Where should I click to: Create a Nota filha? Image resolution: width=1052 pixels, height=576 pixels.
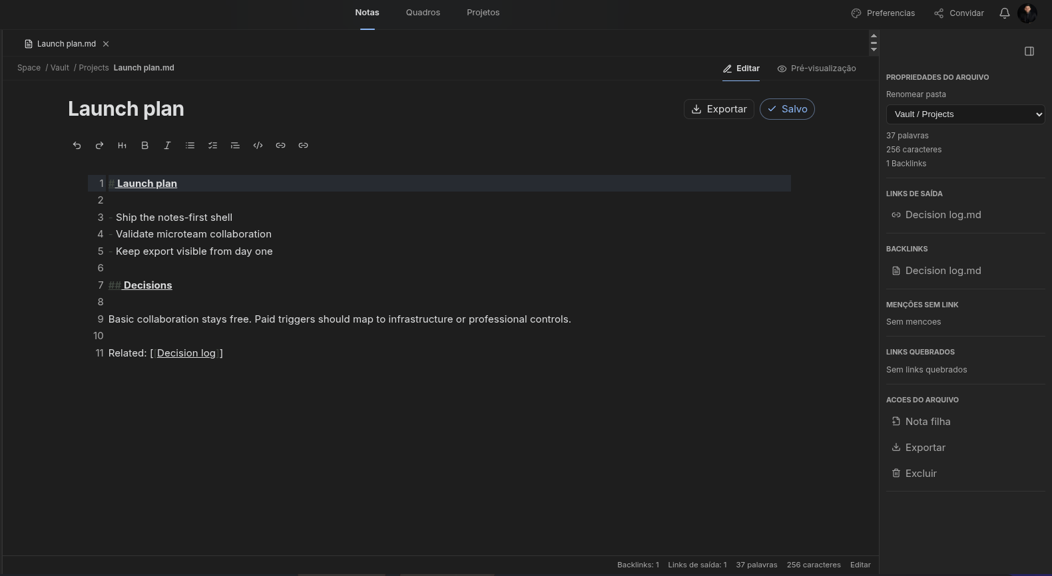(927, 422)
